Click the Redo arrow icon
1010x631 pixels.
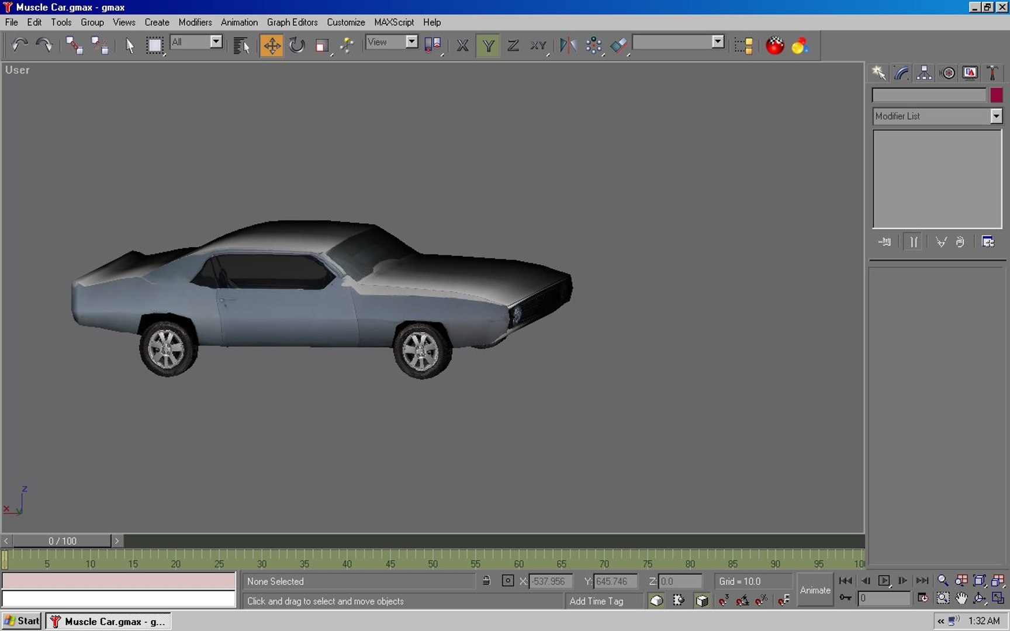[x=44, y=45]
